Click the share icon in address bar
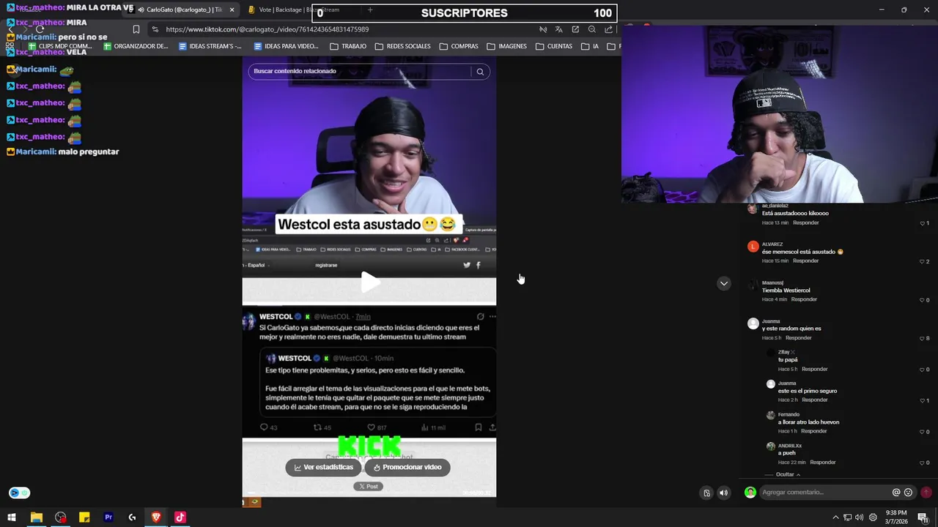Viewport: 938px width, 527px height. click(x=609, y=29)
